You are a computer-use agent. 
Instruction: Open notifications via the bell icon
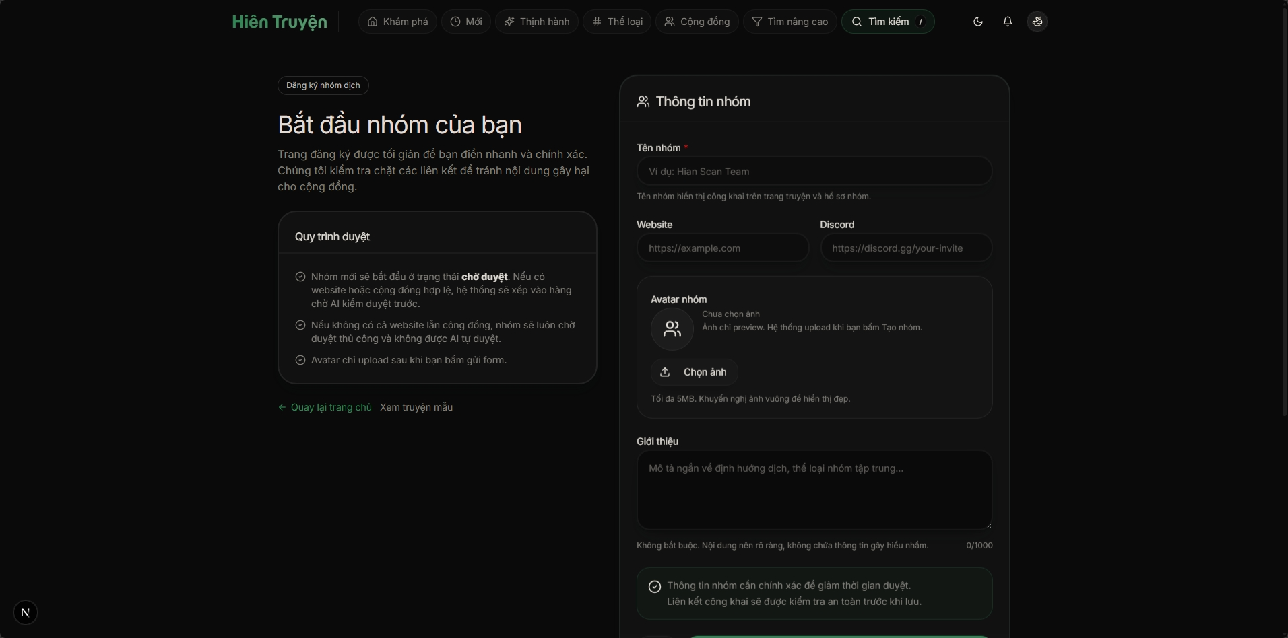click(x=1008, y=22)
